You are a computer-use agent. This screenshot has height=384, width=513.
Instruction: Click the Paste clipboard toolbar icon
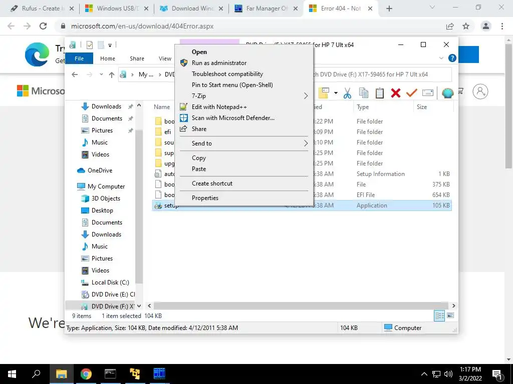[x=380, y=93]
